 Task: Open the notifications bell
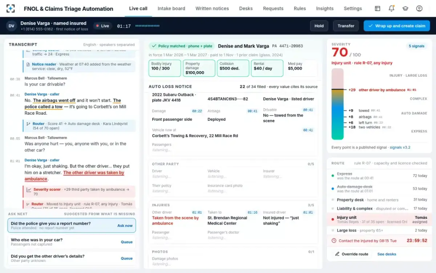[391, 8]
